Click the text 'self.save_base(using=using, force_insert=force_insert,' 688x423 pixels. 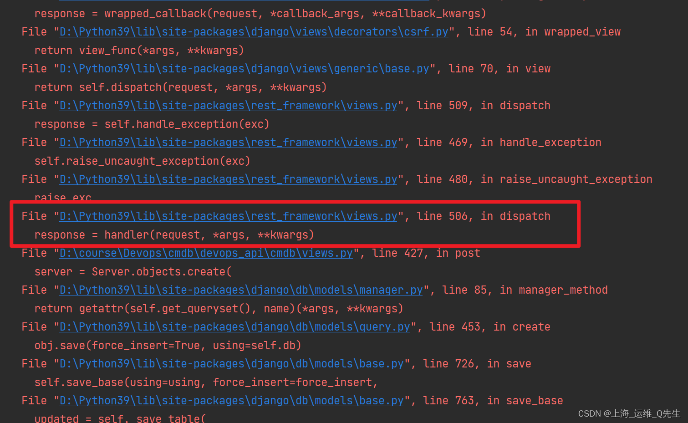click(x=206, y=382)
